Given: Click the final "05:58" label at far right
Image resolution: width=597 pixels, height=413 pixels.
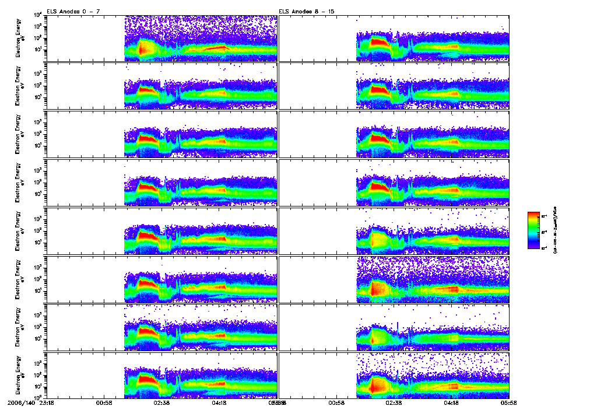Looking at the screenshot, I should click(x=508, y=402).
